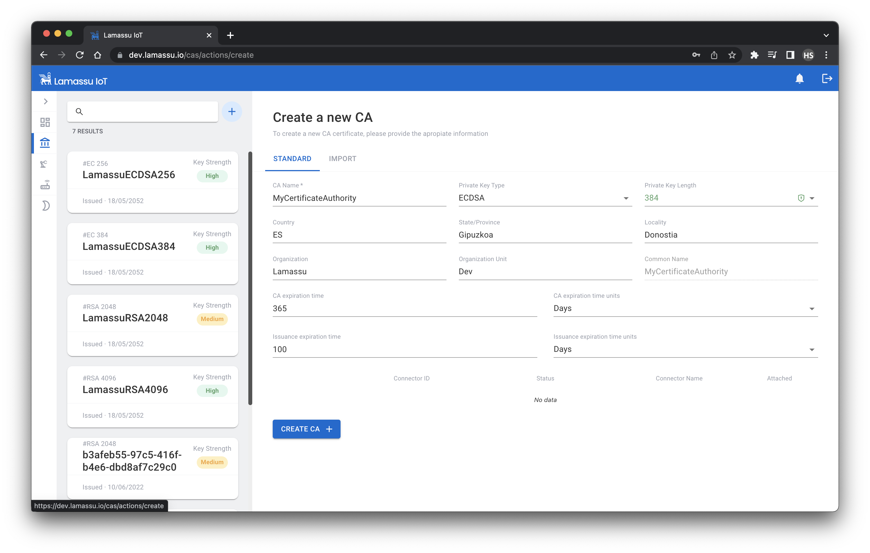Click the blue plus add CA button

pyautogui.click(x=232, y=111)
